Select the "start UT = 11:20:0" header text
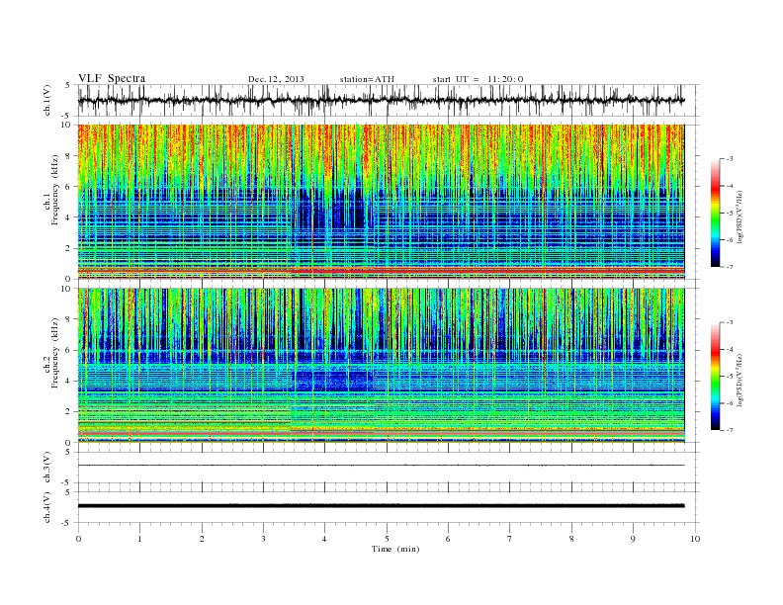This screenshot has height=605, width=783. 478,79
